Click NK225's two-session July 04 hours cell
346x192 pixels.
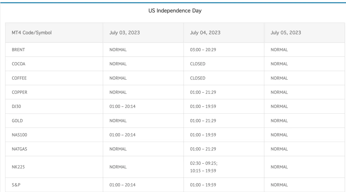[x=224, y=167]
